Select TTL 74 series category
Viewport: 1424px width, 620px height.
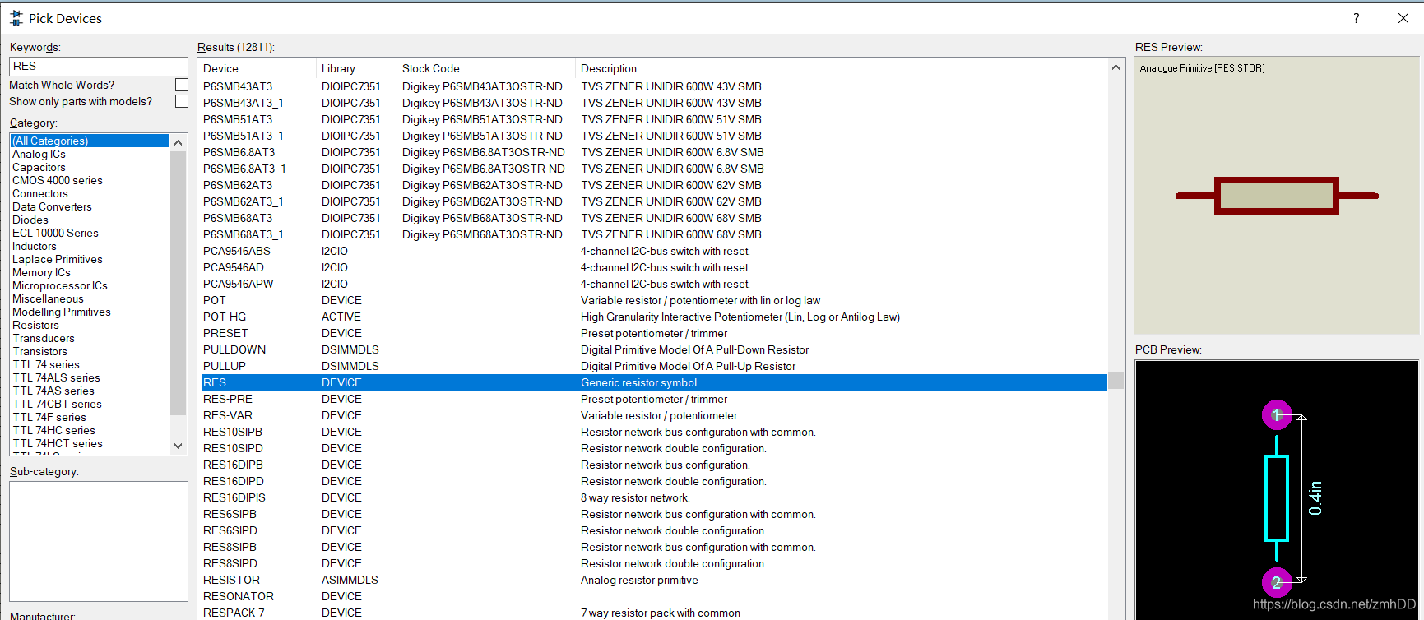pos(90,364)
